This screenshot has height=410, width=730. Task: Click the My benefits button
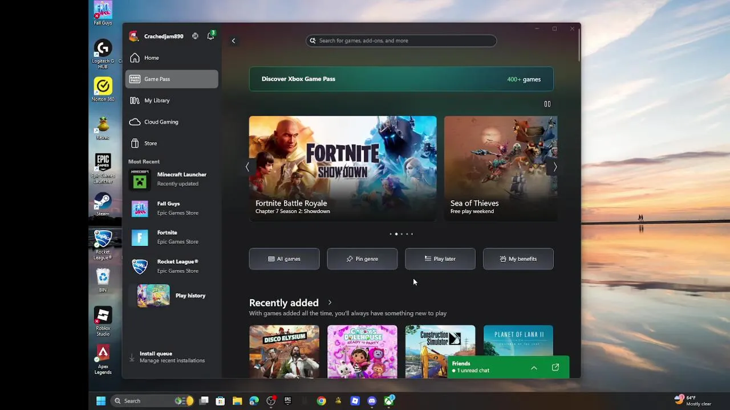(x=518, y=259)
